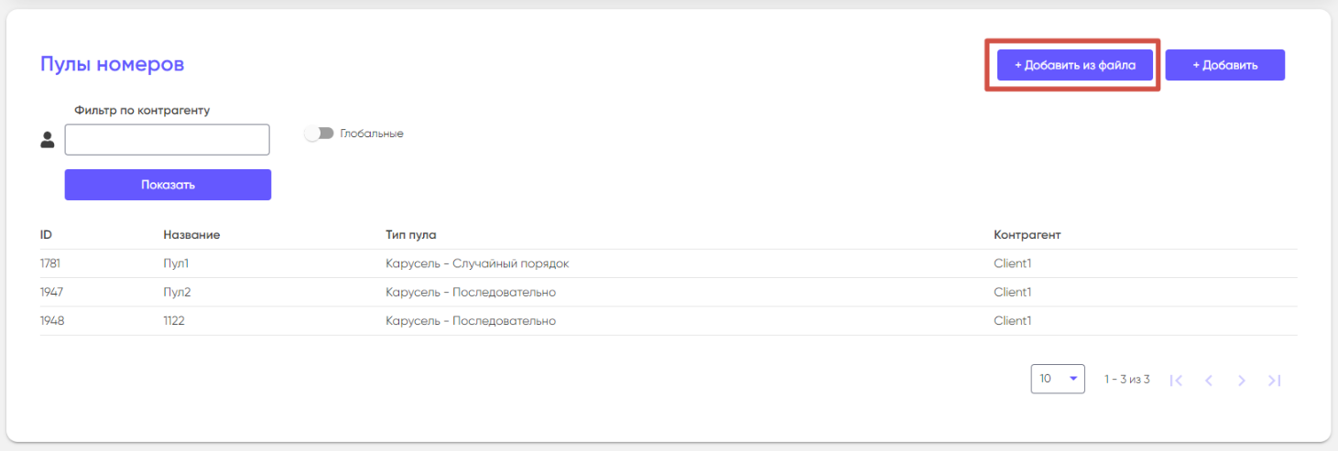This screenshot has width=1338, height=451.
Task: Click the "Тип пула" column header
Action: pyautogui.click(x=417, y=235)
